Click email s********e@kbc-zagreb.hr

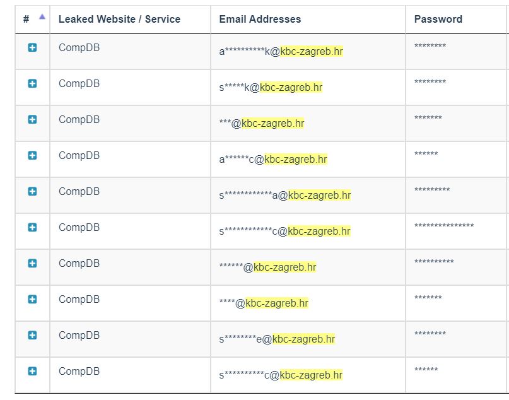click(277, 339)
